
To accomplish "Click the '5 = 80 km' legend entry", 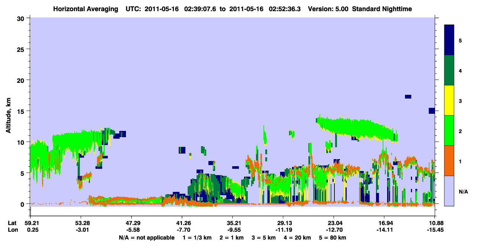I will click(x=333, y=238).
